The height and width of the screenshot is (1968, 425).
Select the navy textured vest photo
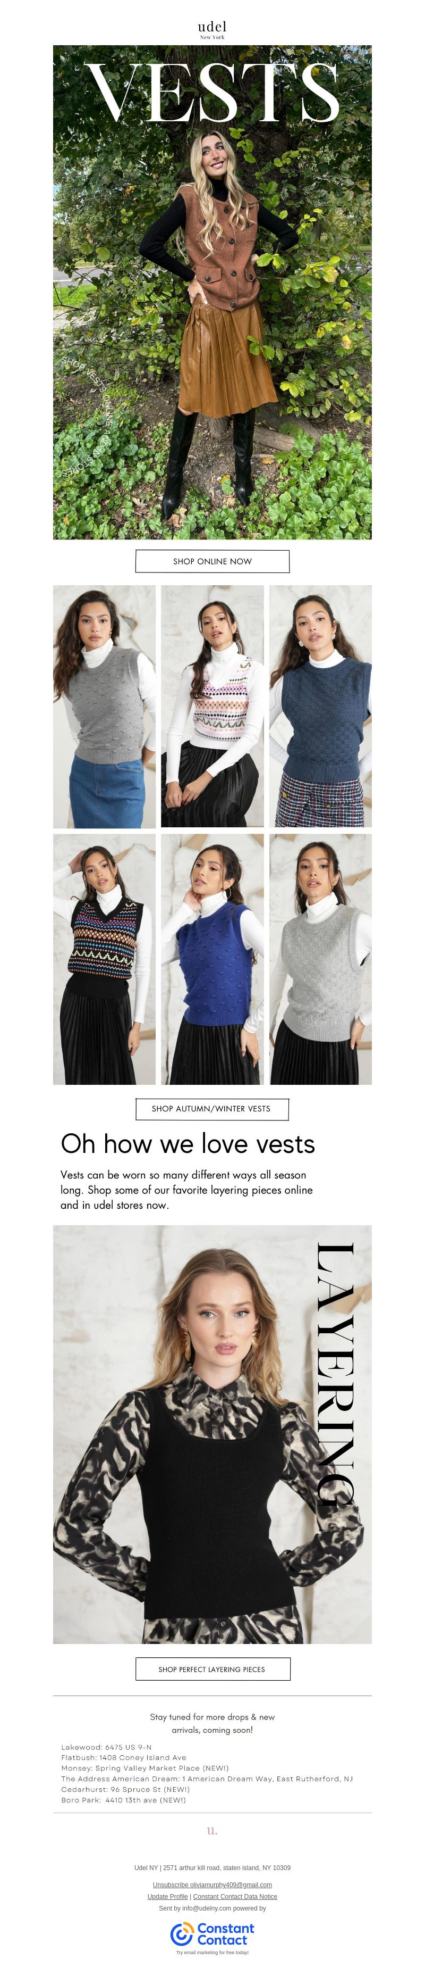320,706
